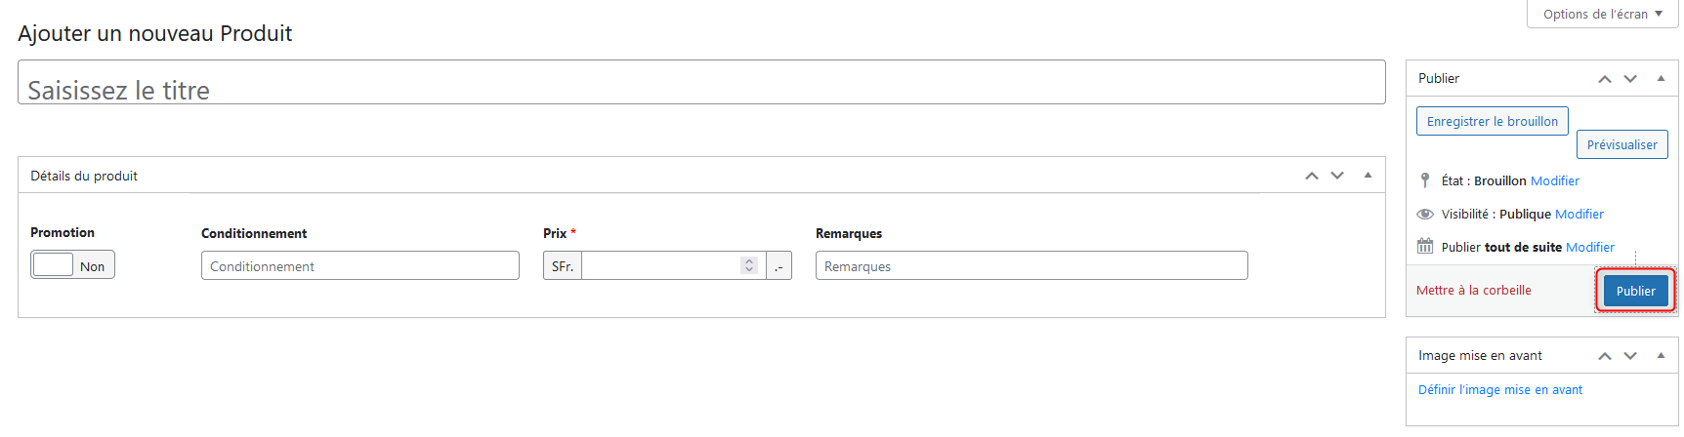Click the Saisissez le titre field

(x=701, y=82)
